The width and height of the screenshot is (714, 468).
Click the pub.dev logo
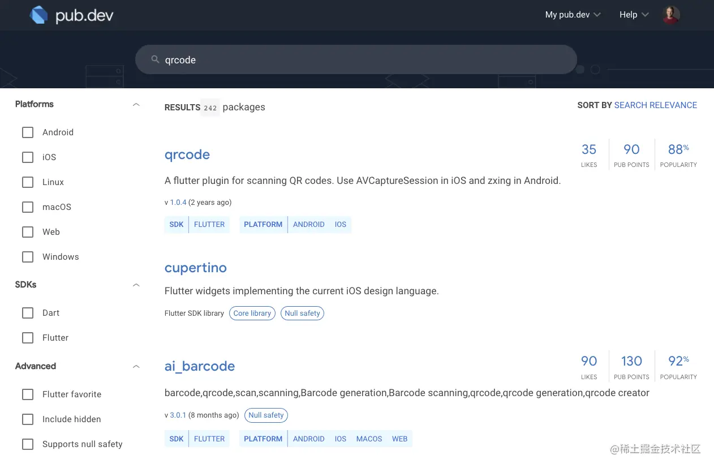pos(71,15)
